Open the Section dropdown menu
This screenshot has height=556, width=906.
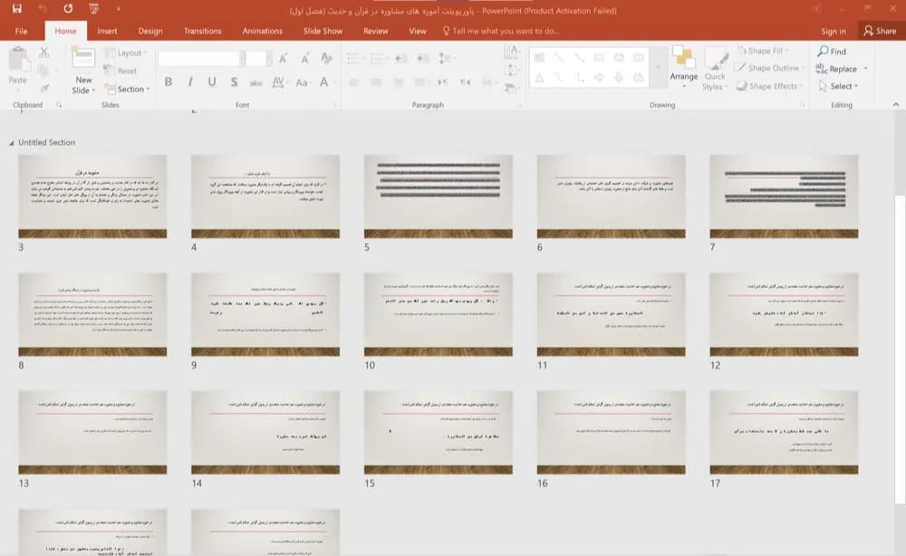coord(128,89)
